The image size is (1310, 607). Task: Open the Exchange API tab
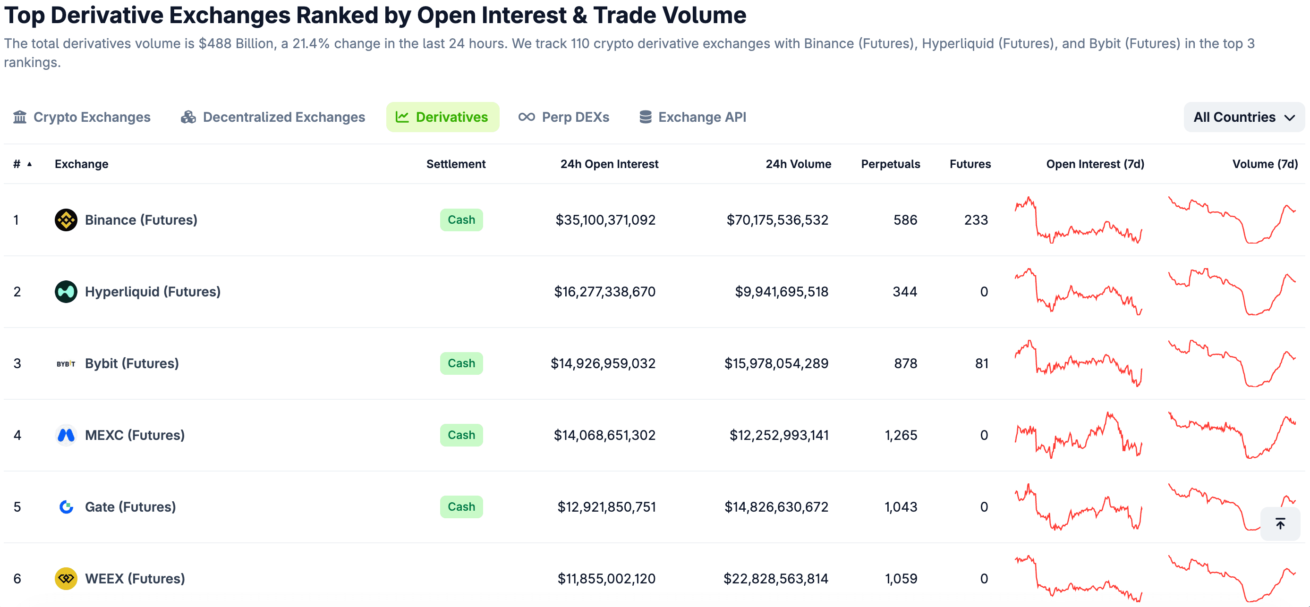point(693,117)
